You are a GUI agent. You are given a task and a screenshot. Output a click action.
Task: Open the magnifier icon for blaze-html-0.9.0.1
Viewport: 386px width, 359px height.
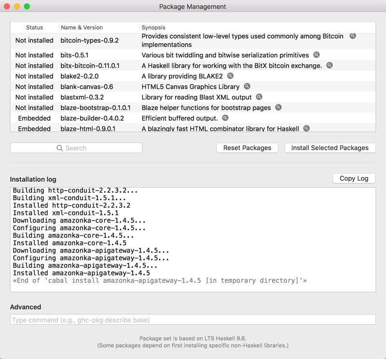(306, 128)
